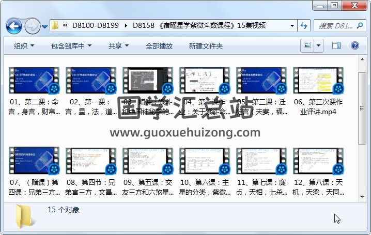Expand arrow after D8100-D8199 breadcrumb

(126, 25)
